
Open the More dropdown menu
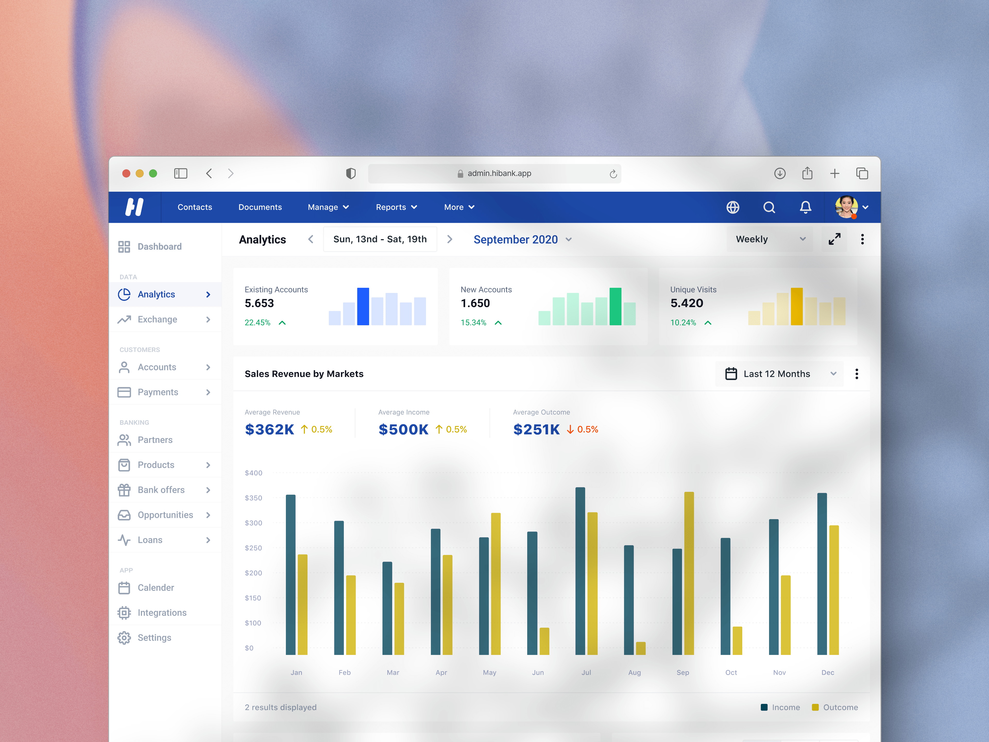tap(459, 207)
